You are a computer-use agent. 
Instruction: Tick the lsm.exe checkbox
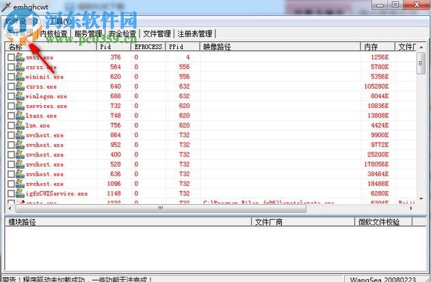point(11,126)
